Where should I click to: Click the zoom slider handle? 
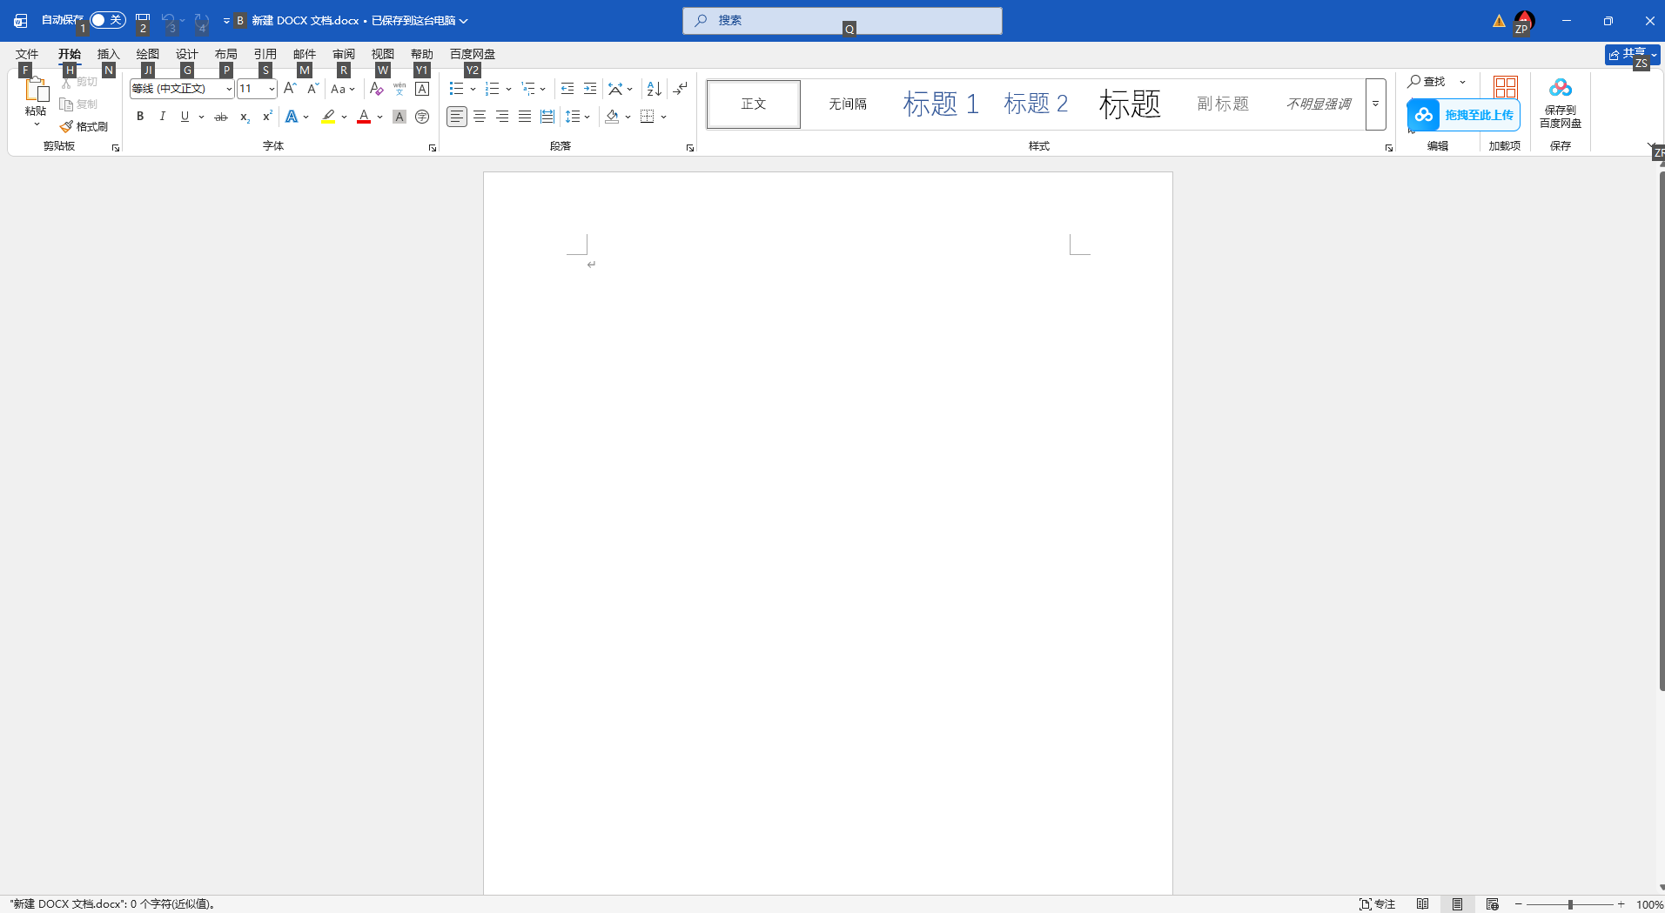pos(1570,904)
